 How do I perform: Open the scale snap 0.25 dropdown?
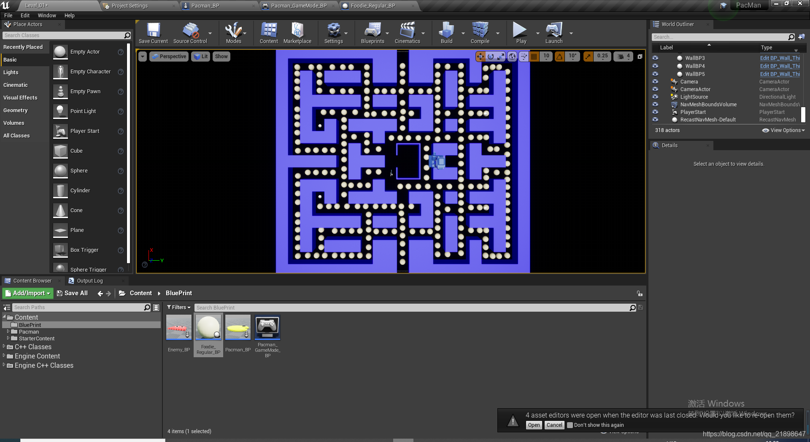(602, 56)
